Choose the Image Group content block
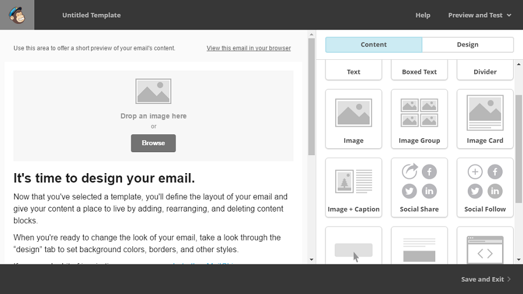The height and width of the screenshot is (294, 523). (419, 119)
